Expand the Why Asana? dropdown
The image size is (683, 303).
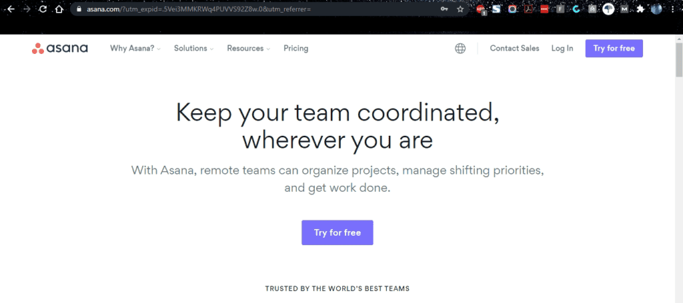(135, 49)
